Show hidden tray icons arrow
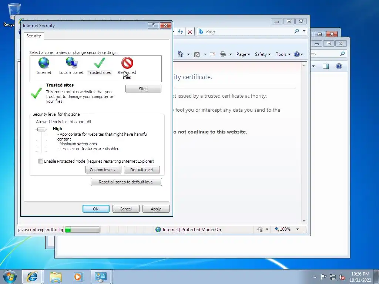The image size is (379, 284). pos(315,277)
